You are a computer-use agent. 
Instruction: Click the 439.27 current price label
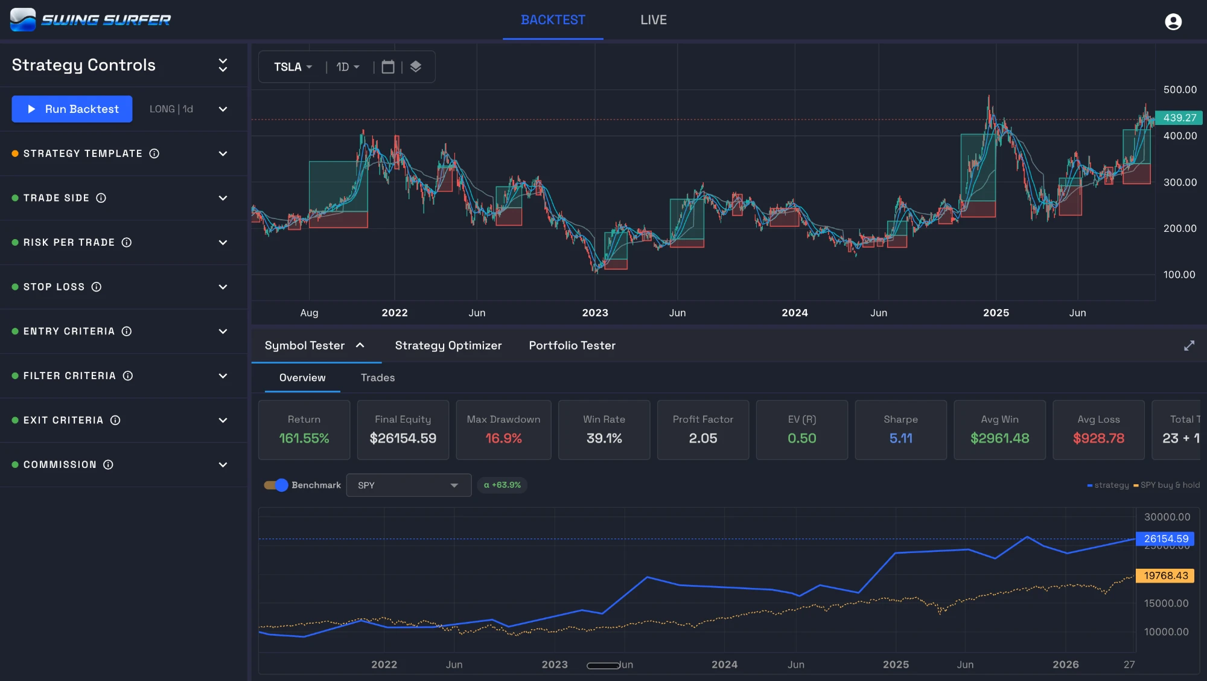point(1179,118)
